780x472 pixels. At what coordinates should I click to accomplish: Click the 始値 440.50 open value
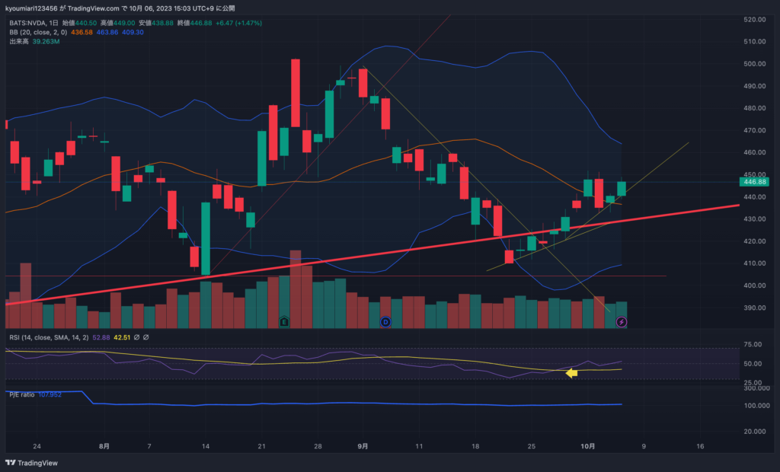79,23
